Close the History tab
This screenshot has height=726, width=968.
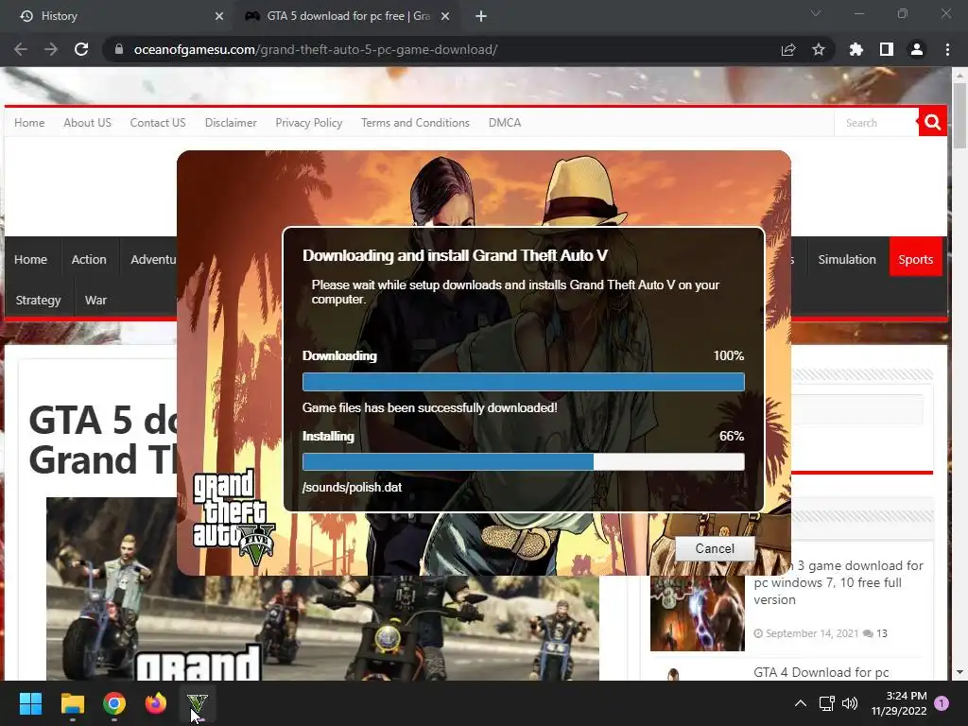[219, 16]
